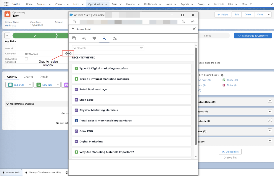The image size is (274, 176).
Task: Click the edit pencil icon in navigation bar
Action: point(272,4)
